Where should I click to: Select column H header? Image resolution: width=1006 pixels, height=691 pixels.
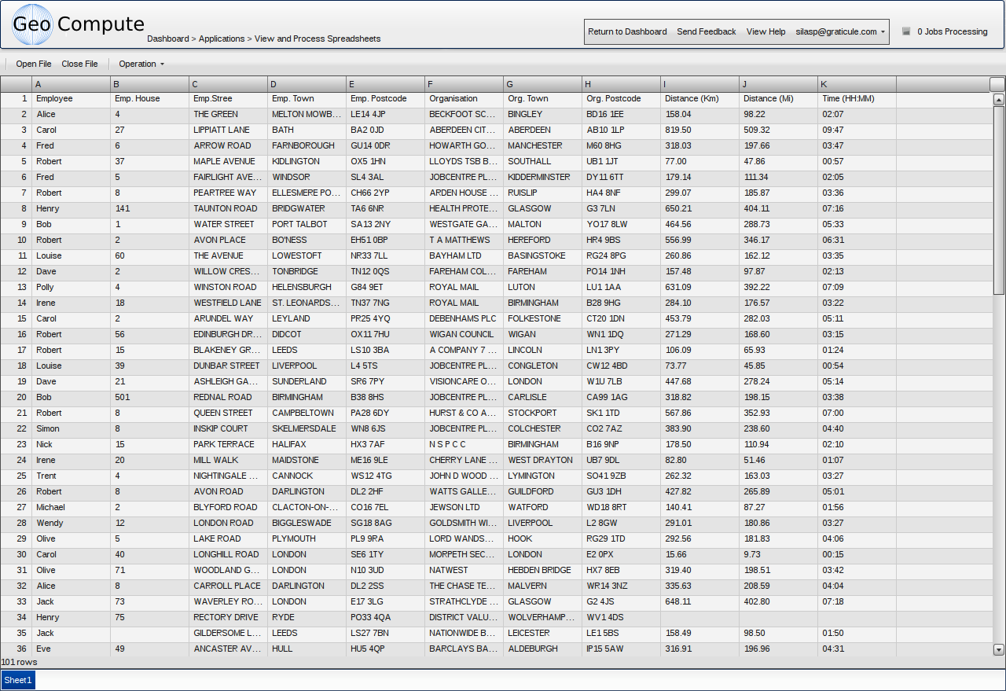tap(622, 84)
